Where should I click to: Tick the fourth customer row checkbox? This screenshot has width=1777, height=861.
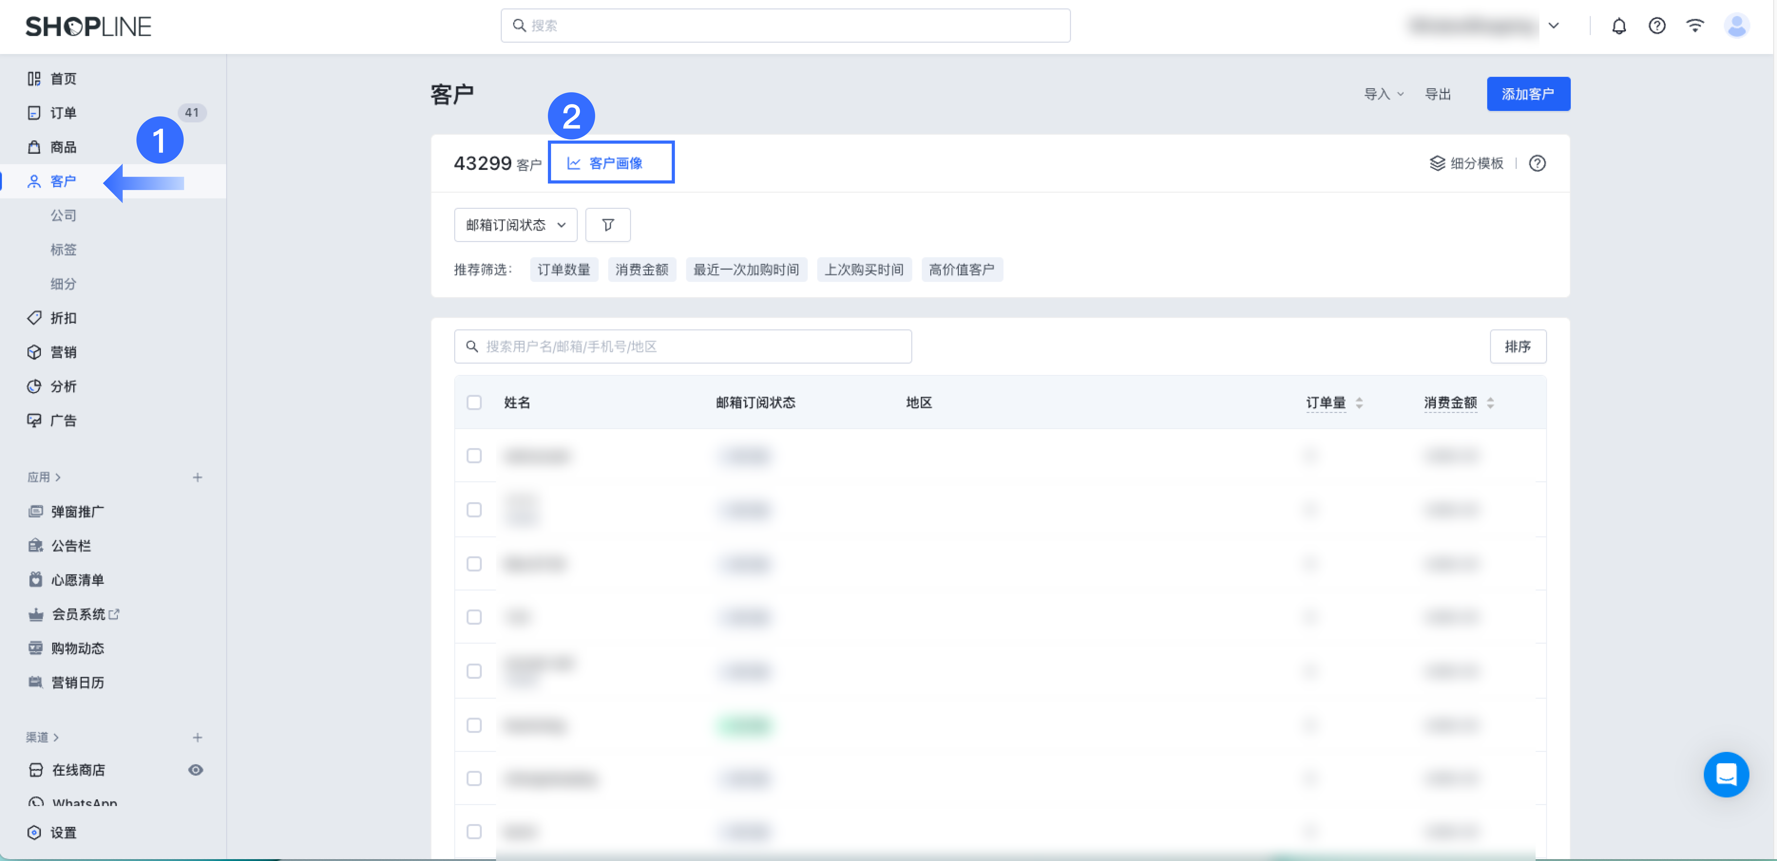474,617
